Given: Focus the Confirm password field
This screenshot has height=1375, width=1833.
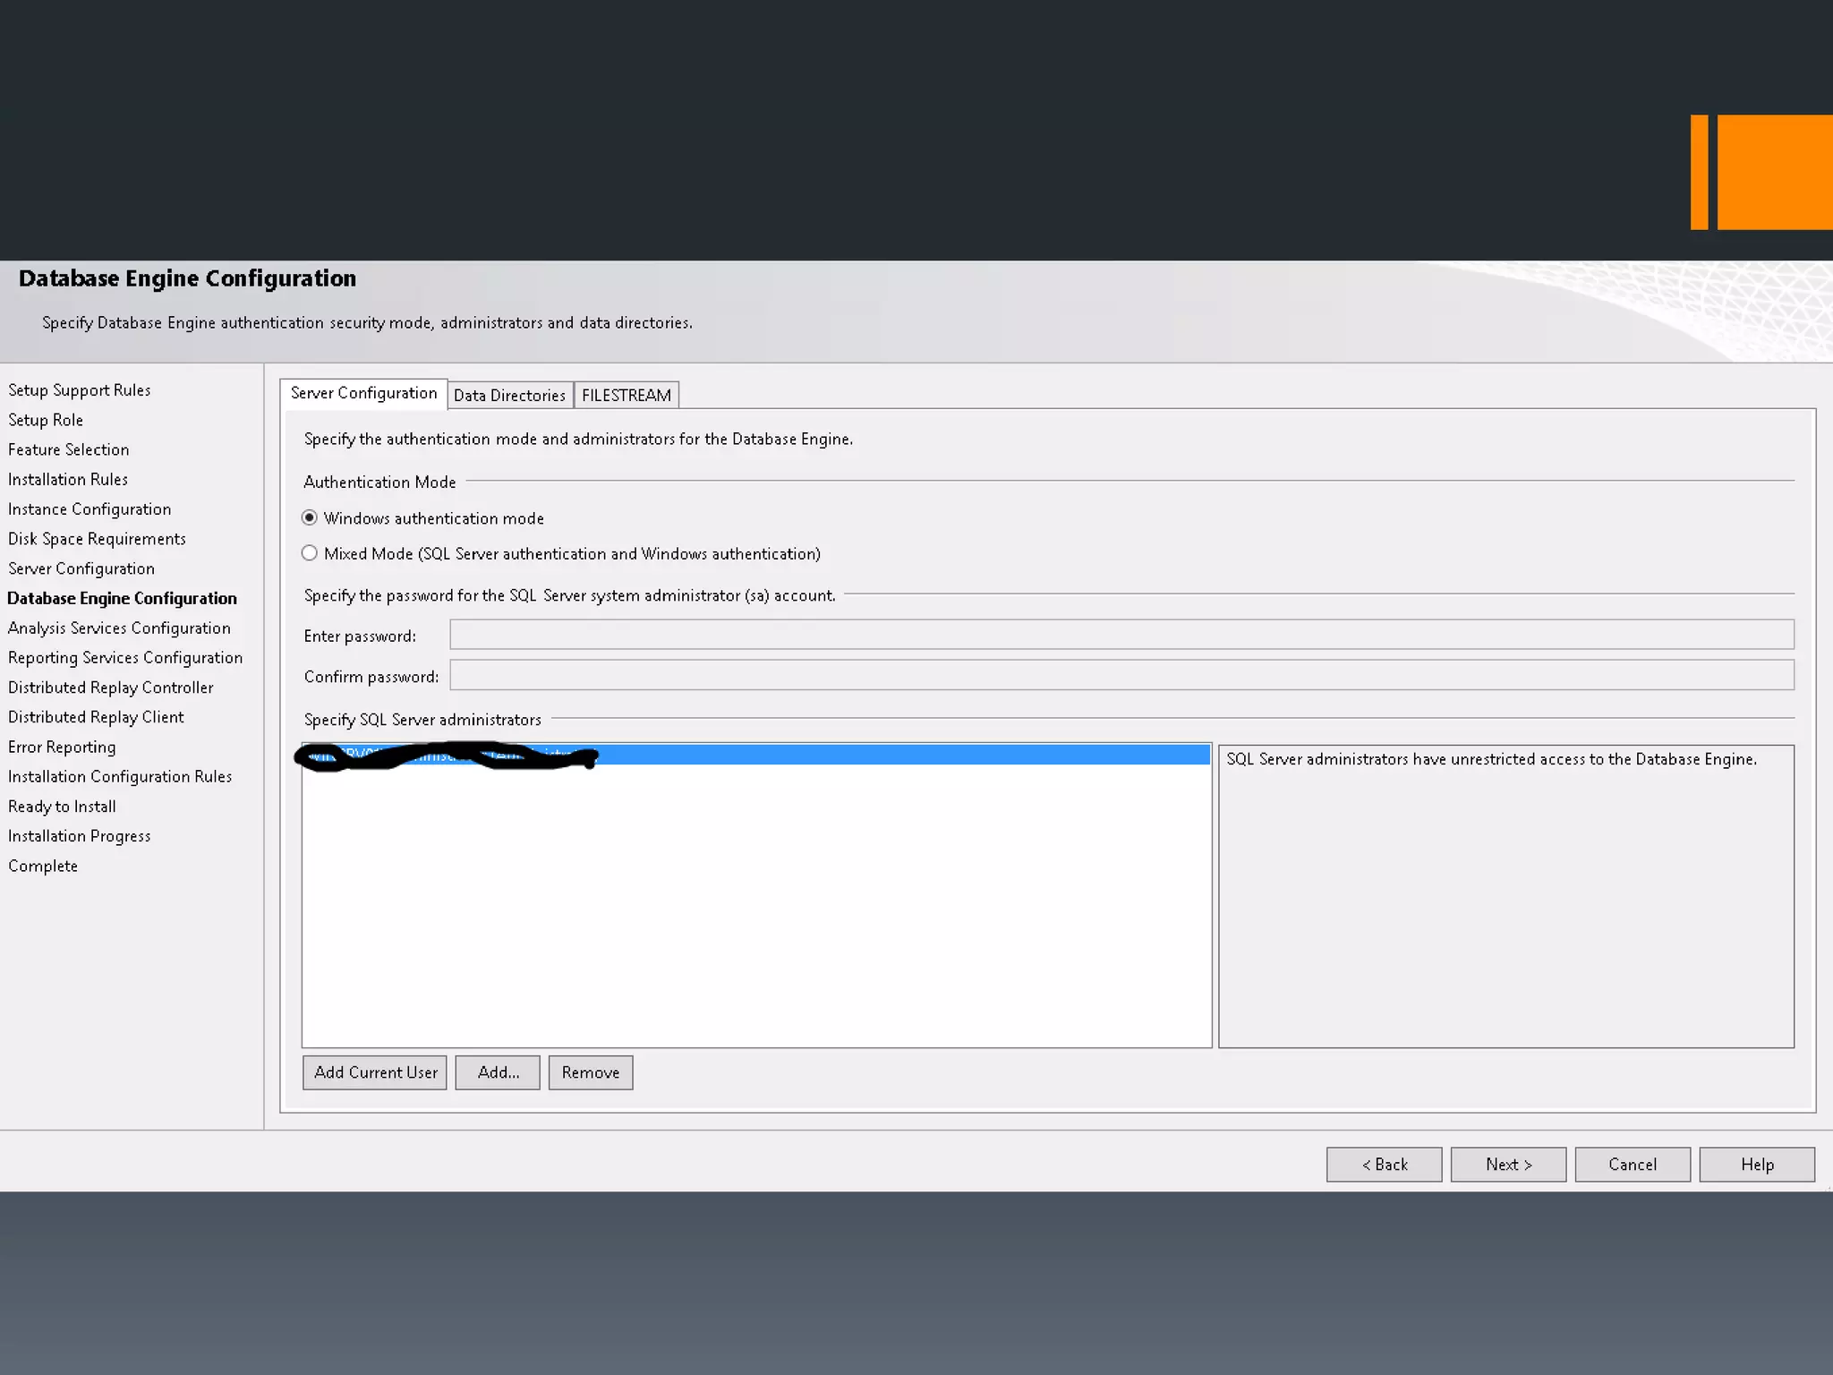Looking at the screenshot, I should [x=1121, y=675].
